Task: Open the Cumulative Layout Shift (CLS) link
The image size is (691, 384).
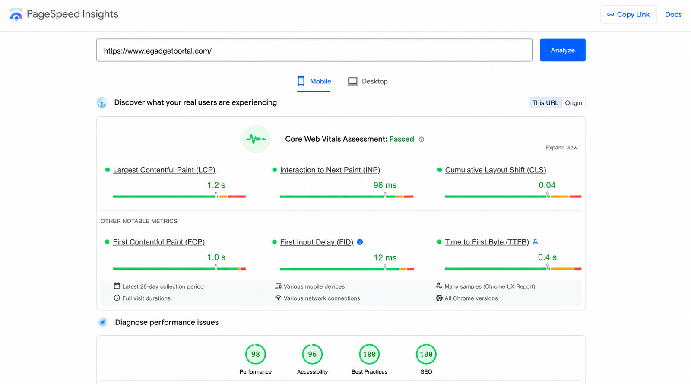Action: pyautogui.click(x=495, y=170)
